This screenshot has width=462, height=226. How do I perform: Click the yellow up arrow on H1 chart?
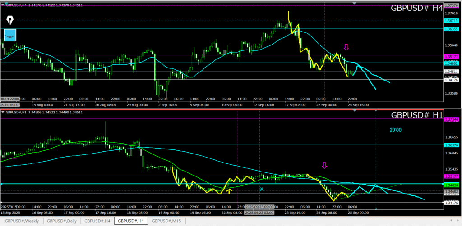230,191
